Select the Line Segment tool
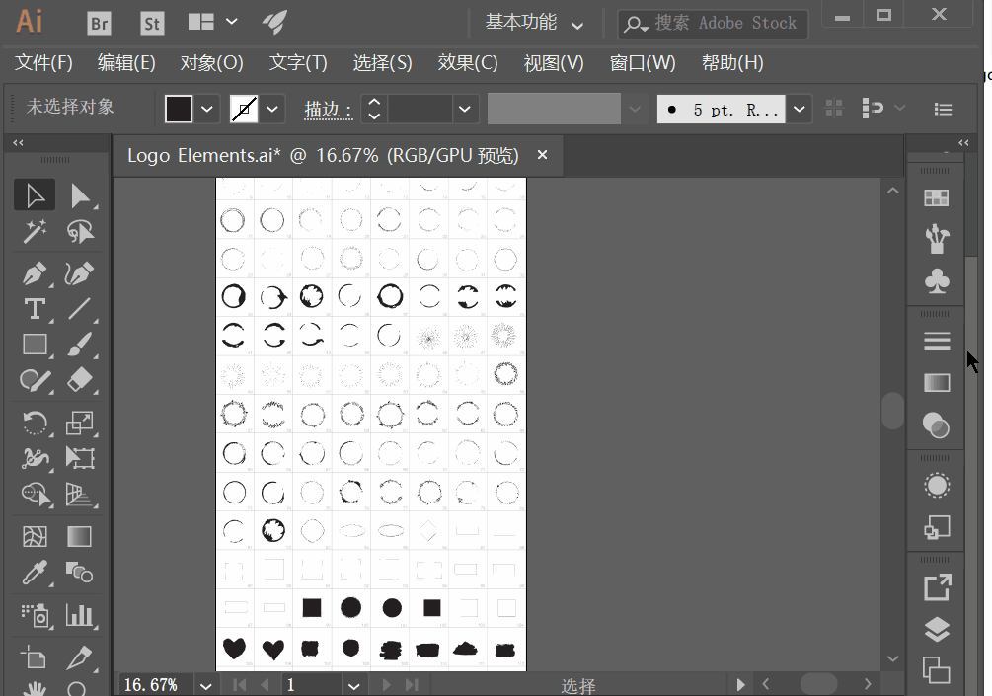992x696 pixels. [79, 309]
